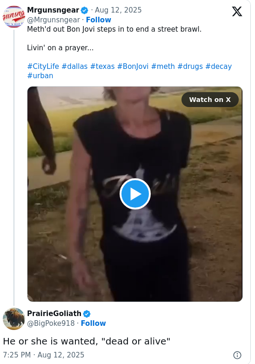The width and height of the screenshot is (255, 364).
Task: Follow the Mrgunsngear account
Action: (98, 20)
